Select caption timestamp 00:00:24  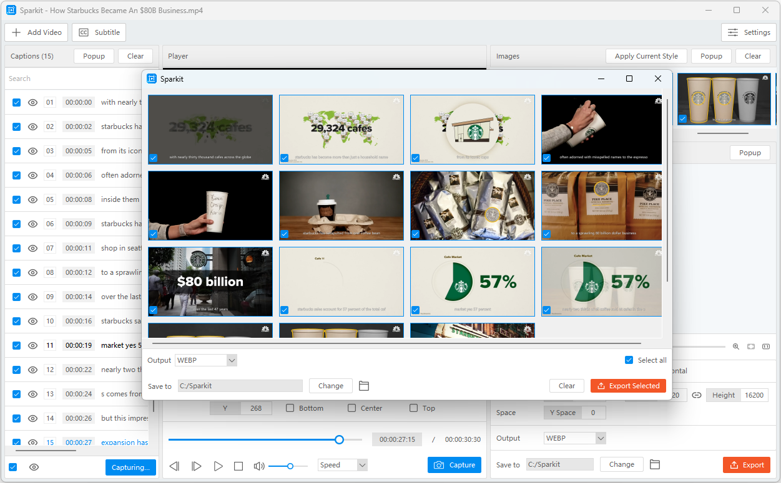[x=79, y=394]
